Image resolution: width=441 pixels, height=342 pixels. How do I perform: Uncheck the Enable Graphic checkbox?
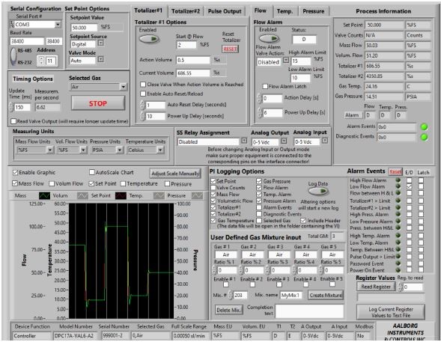[x=15, y=172]
